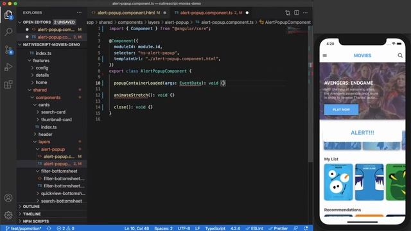Expand the quickview-bottomsheet folder
The width and height of the screenshot is (411, 231).
point(63,194)
